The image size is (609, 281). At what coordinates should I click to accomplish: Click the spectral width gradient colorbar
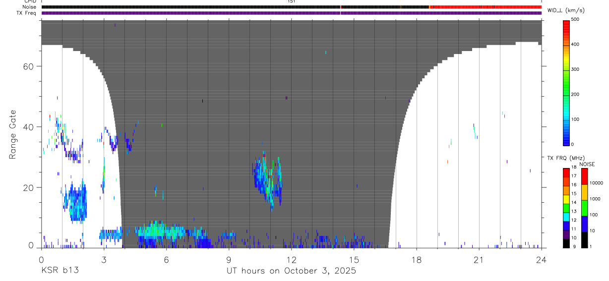566,83
